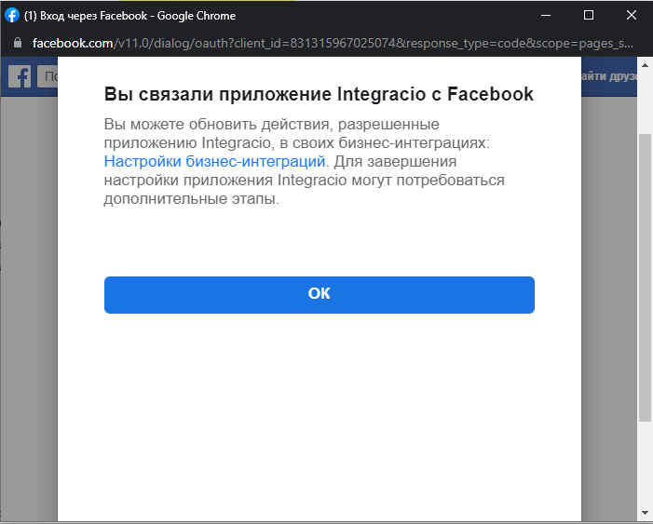
Task: Close the Facebook login popup window
Action: point(632,16)
